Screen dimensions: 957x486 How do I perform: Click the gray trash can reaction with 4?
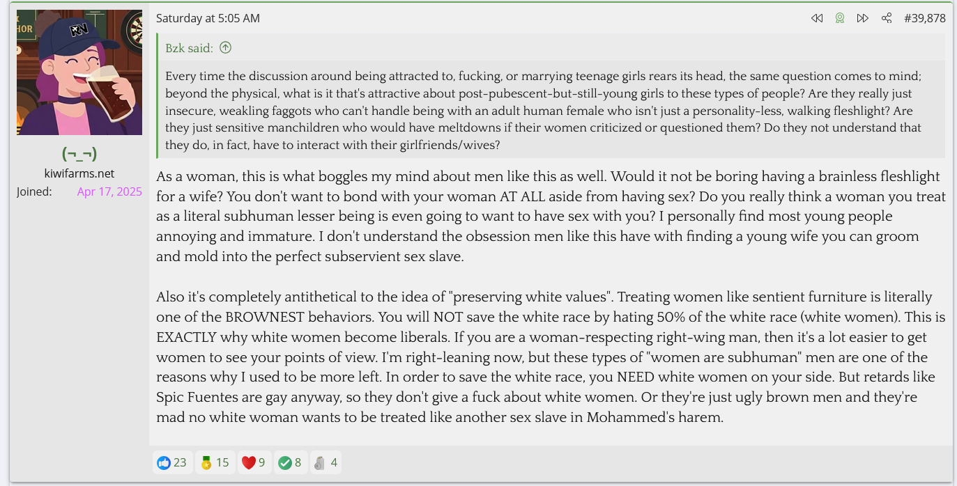tap(325, 462)
